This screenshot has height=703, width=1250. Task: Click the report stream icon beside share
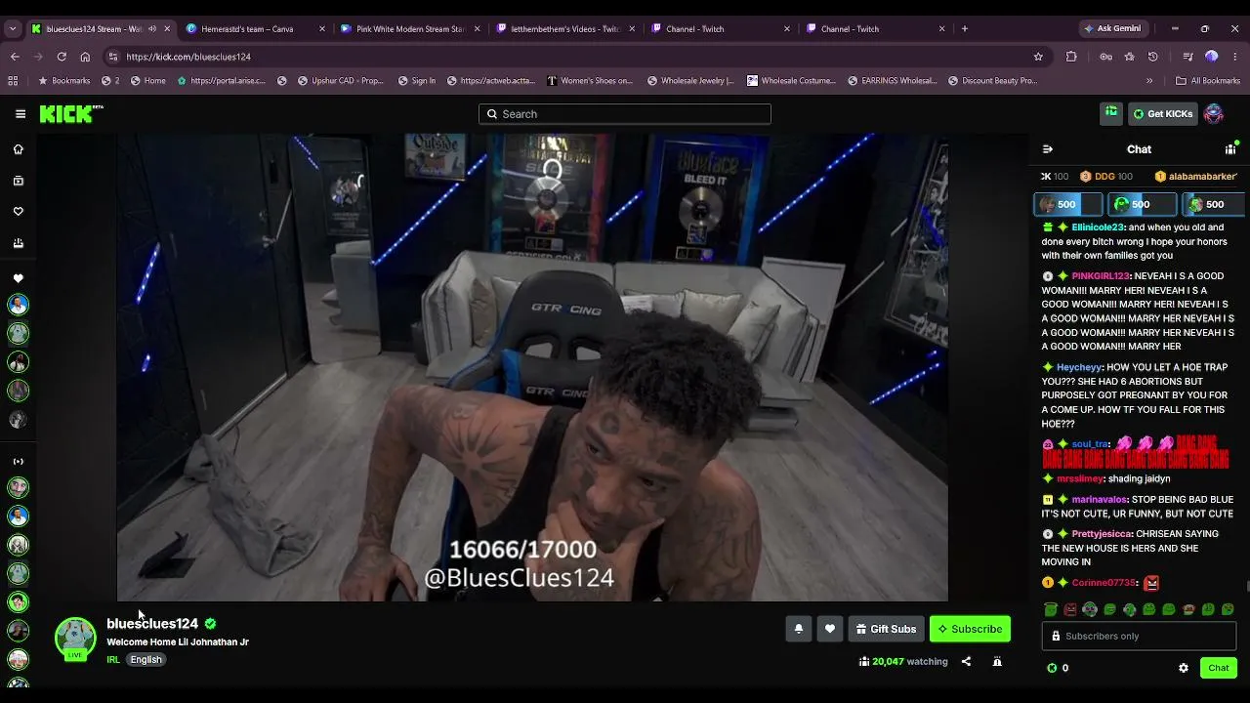[997, 661]
